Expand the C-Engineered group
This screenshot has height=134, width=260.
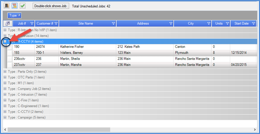(5, 106)
